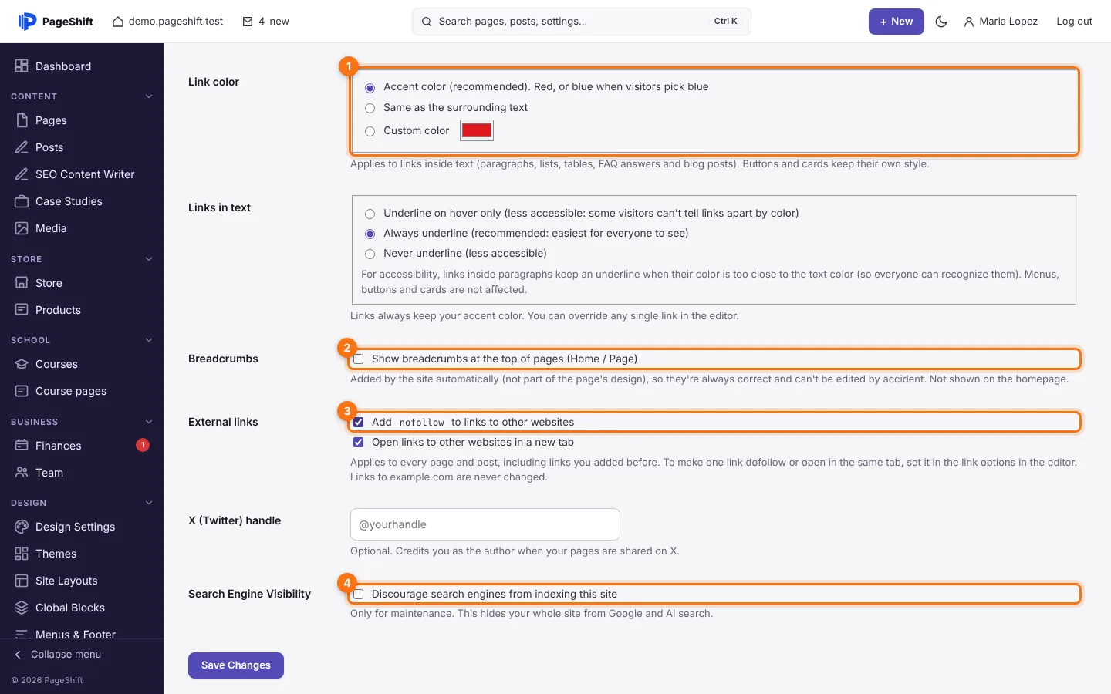This screenshot has width=1111, height=694.
Task: Click the Media image icon
Action: (22, 228)
